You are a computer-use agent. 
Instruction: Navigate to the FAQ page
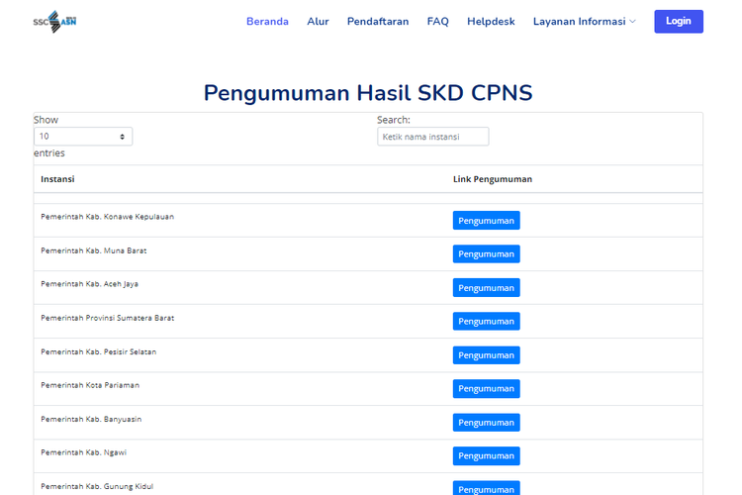(x=437, y=21)
